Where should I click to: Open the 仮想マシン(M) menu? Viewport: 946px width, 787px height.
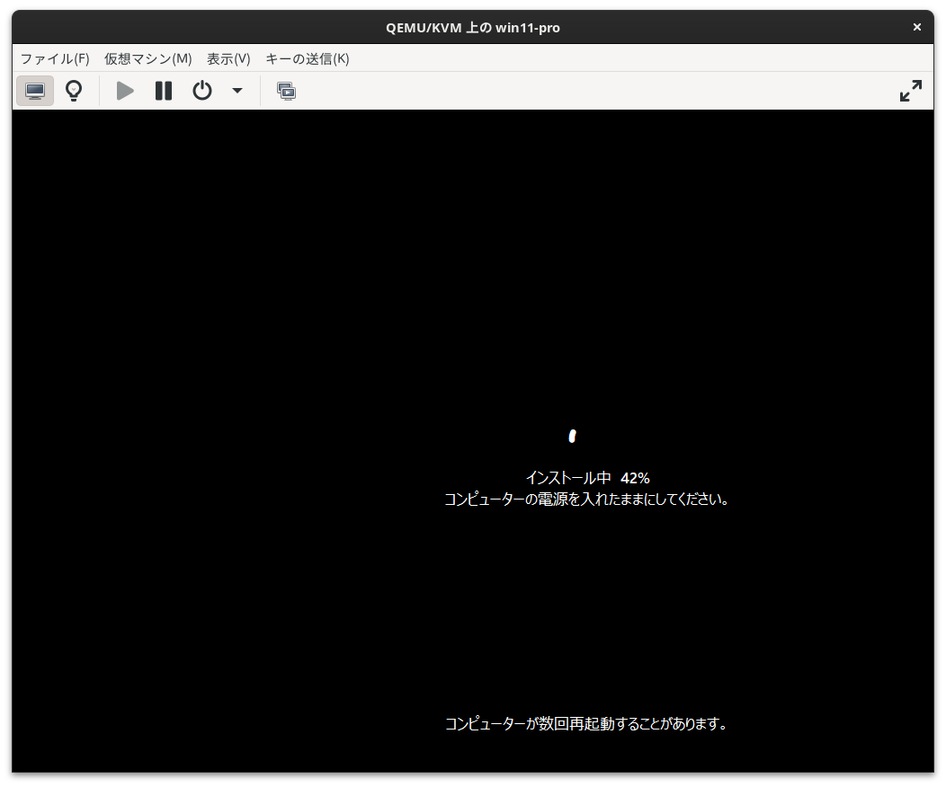pyautogui.click(x=146, y=58)
